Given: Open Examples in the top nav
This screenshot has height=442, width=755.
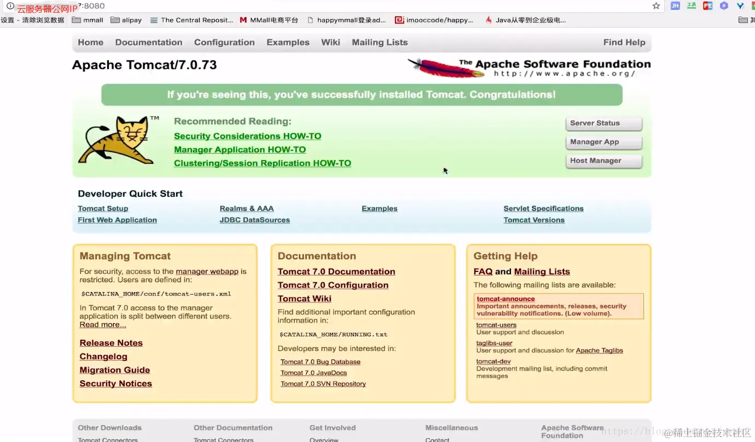Looking at the screenshot, I should pyautogui.click(x=288, y=43).
